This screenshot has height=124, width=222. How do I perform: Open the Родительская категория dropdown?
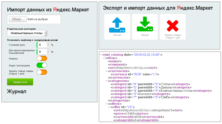click(x=27, y=33)
